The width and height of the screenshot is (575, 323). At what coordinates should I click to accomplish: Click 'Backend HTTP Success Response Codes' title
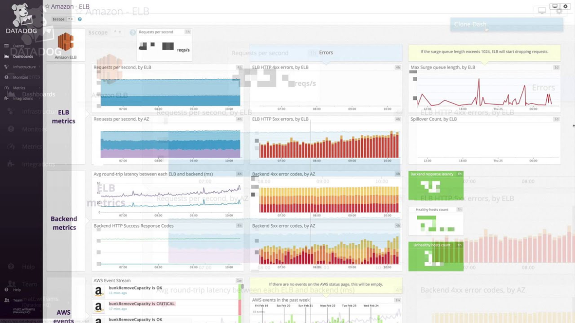tap(133, 226)
